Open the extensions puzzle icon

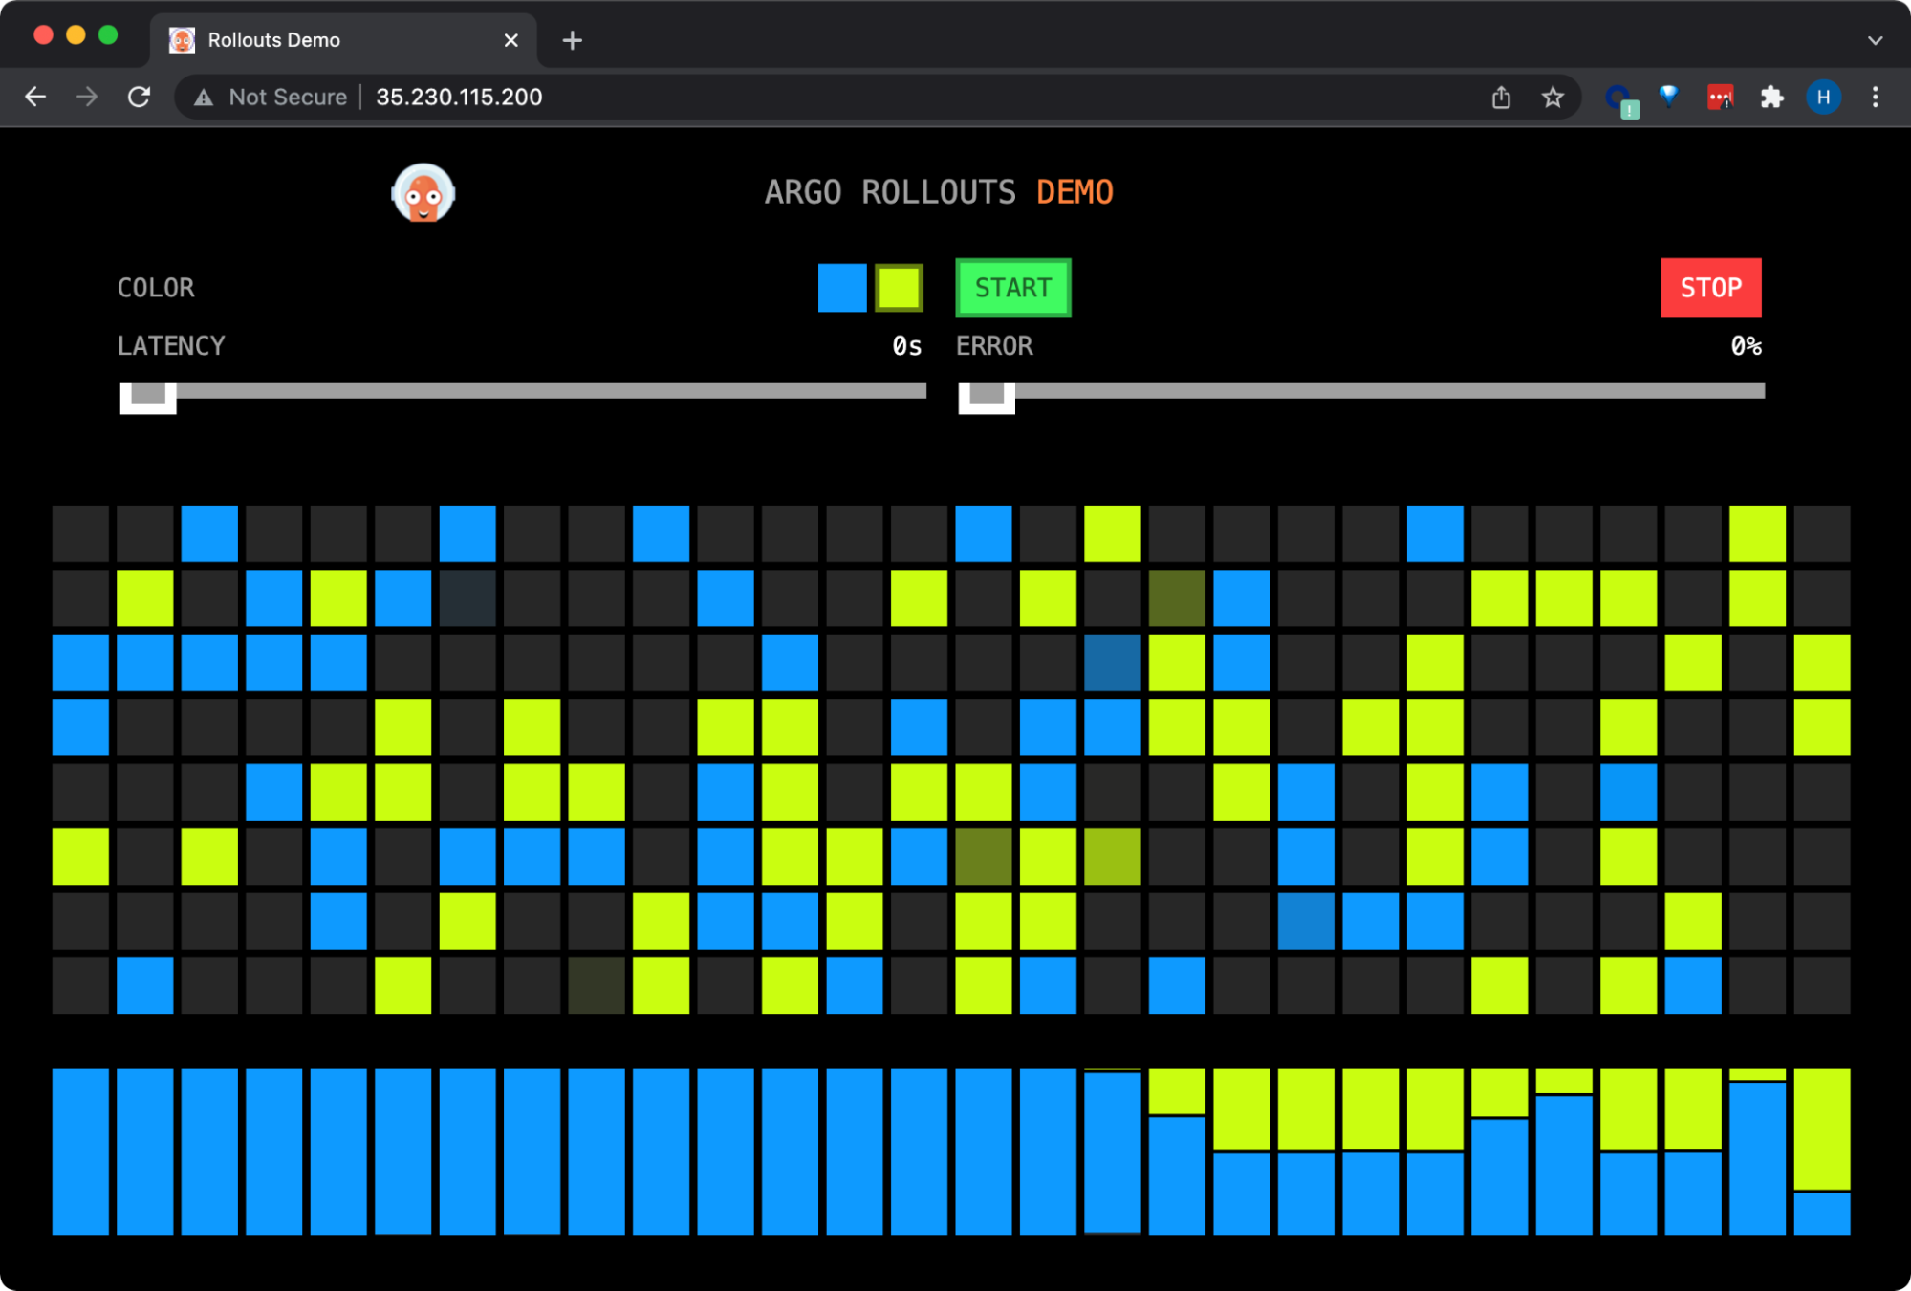click(1771, 97)
